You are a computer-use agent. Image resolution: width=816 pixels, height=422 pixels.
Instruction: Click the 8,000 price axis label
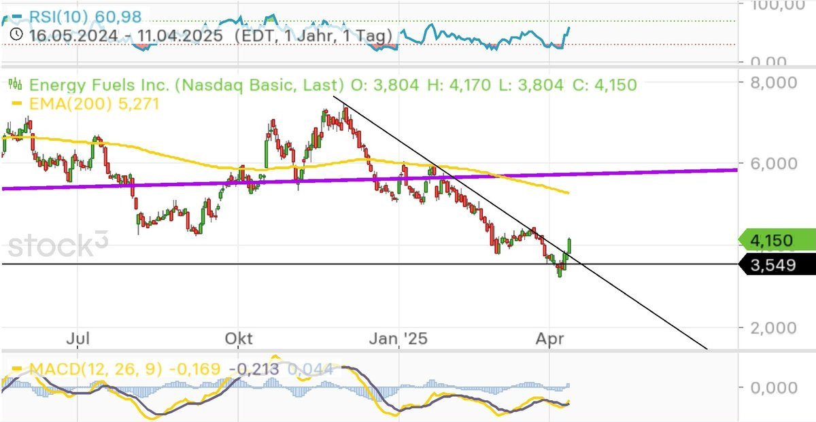pyautogui.click(x=772, y=82)
